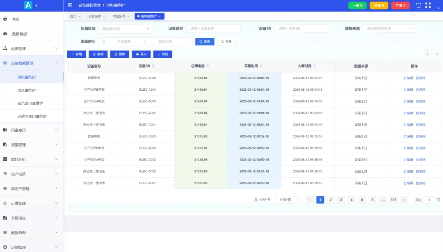Delete the 08:59:16 ELEC-A002 row

[x=421, y=172]
